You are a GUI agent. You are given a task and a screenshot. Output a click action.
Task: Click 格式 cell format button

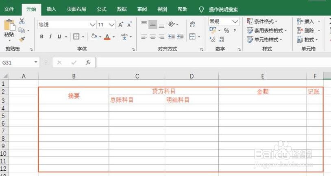click(307, 39)
